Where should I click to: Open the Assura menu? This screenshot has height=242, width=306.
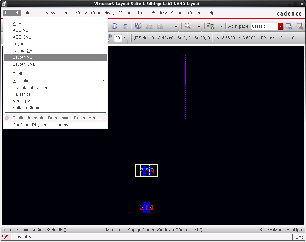tap(177, 13)
